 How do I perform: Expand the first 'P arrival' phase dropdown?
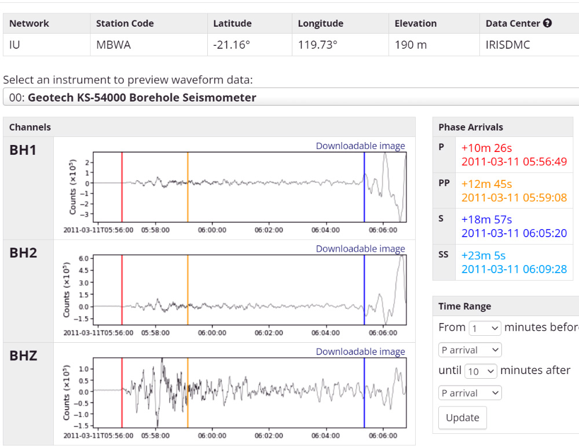coord(470,350)
